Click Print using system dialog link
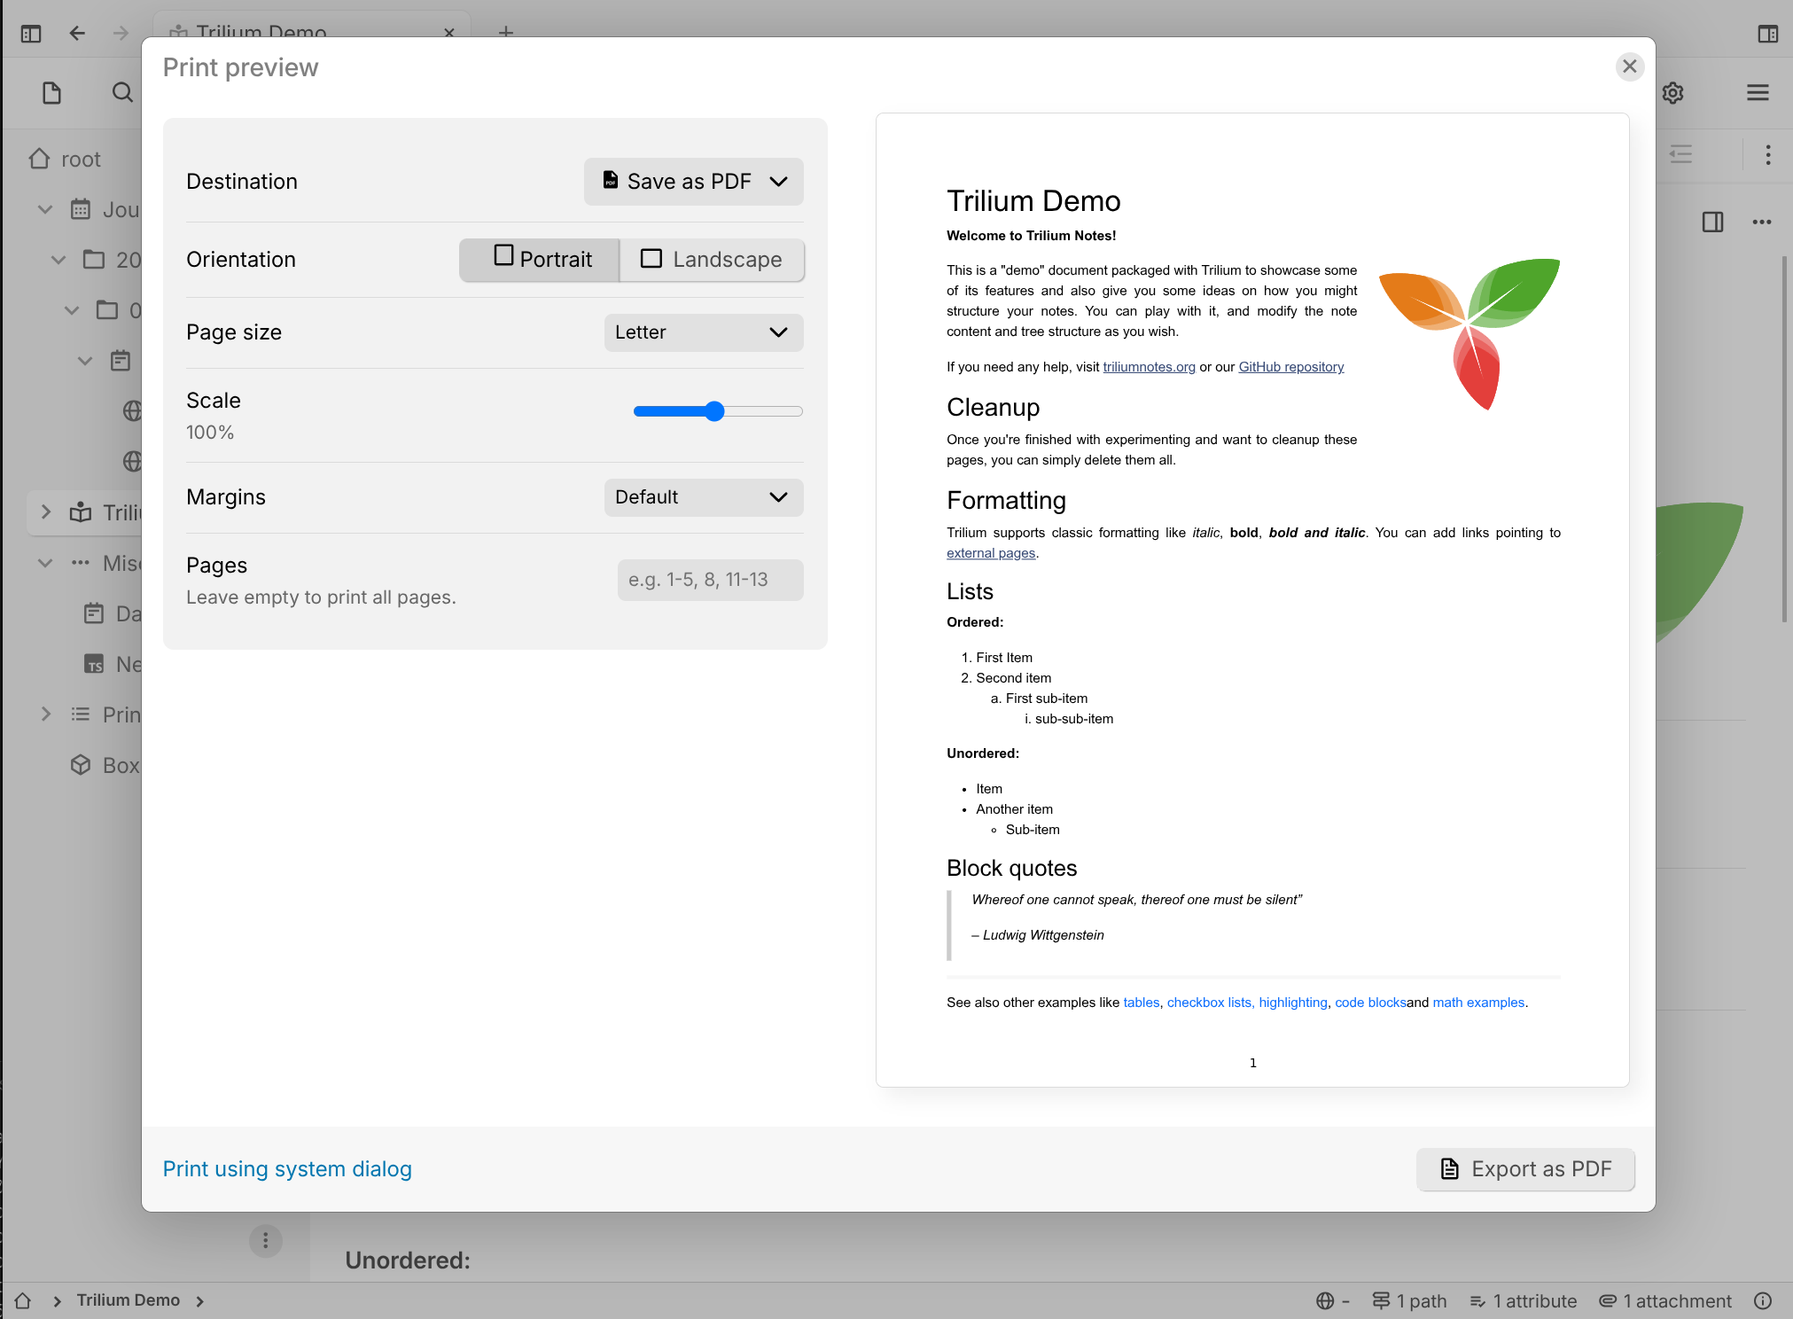This screenshot has height=1319, width=1793. point(287,1169)
